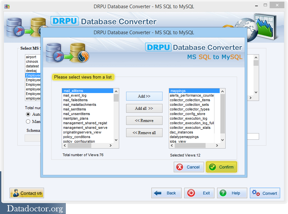
Task: Click the Back button
Action: (166, 193)
